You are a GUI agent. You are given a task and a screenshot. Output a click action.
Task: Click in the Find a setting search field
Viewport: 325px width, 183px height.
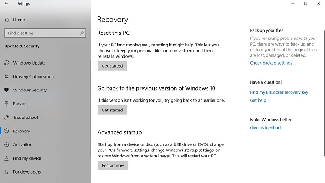tap(45, 33)
